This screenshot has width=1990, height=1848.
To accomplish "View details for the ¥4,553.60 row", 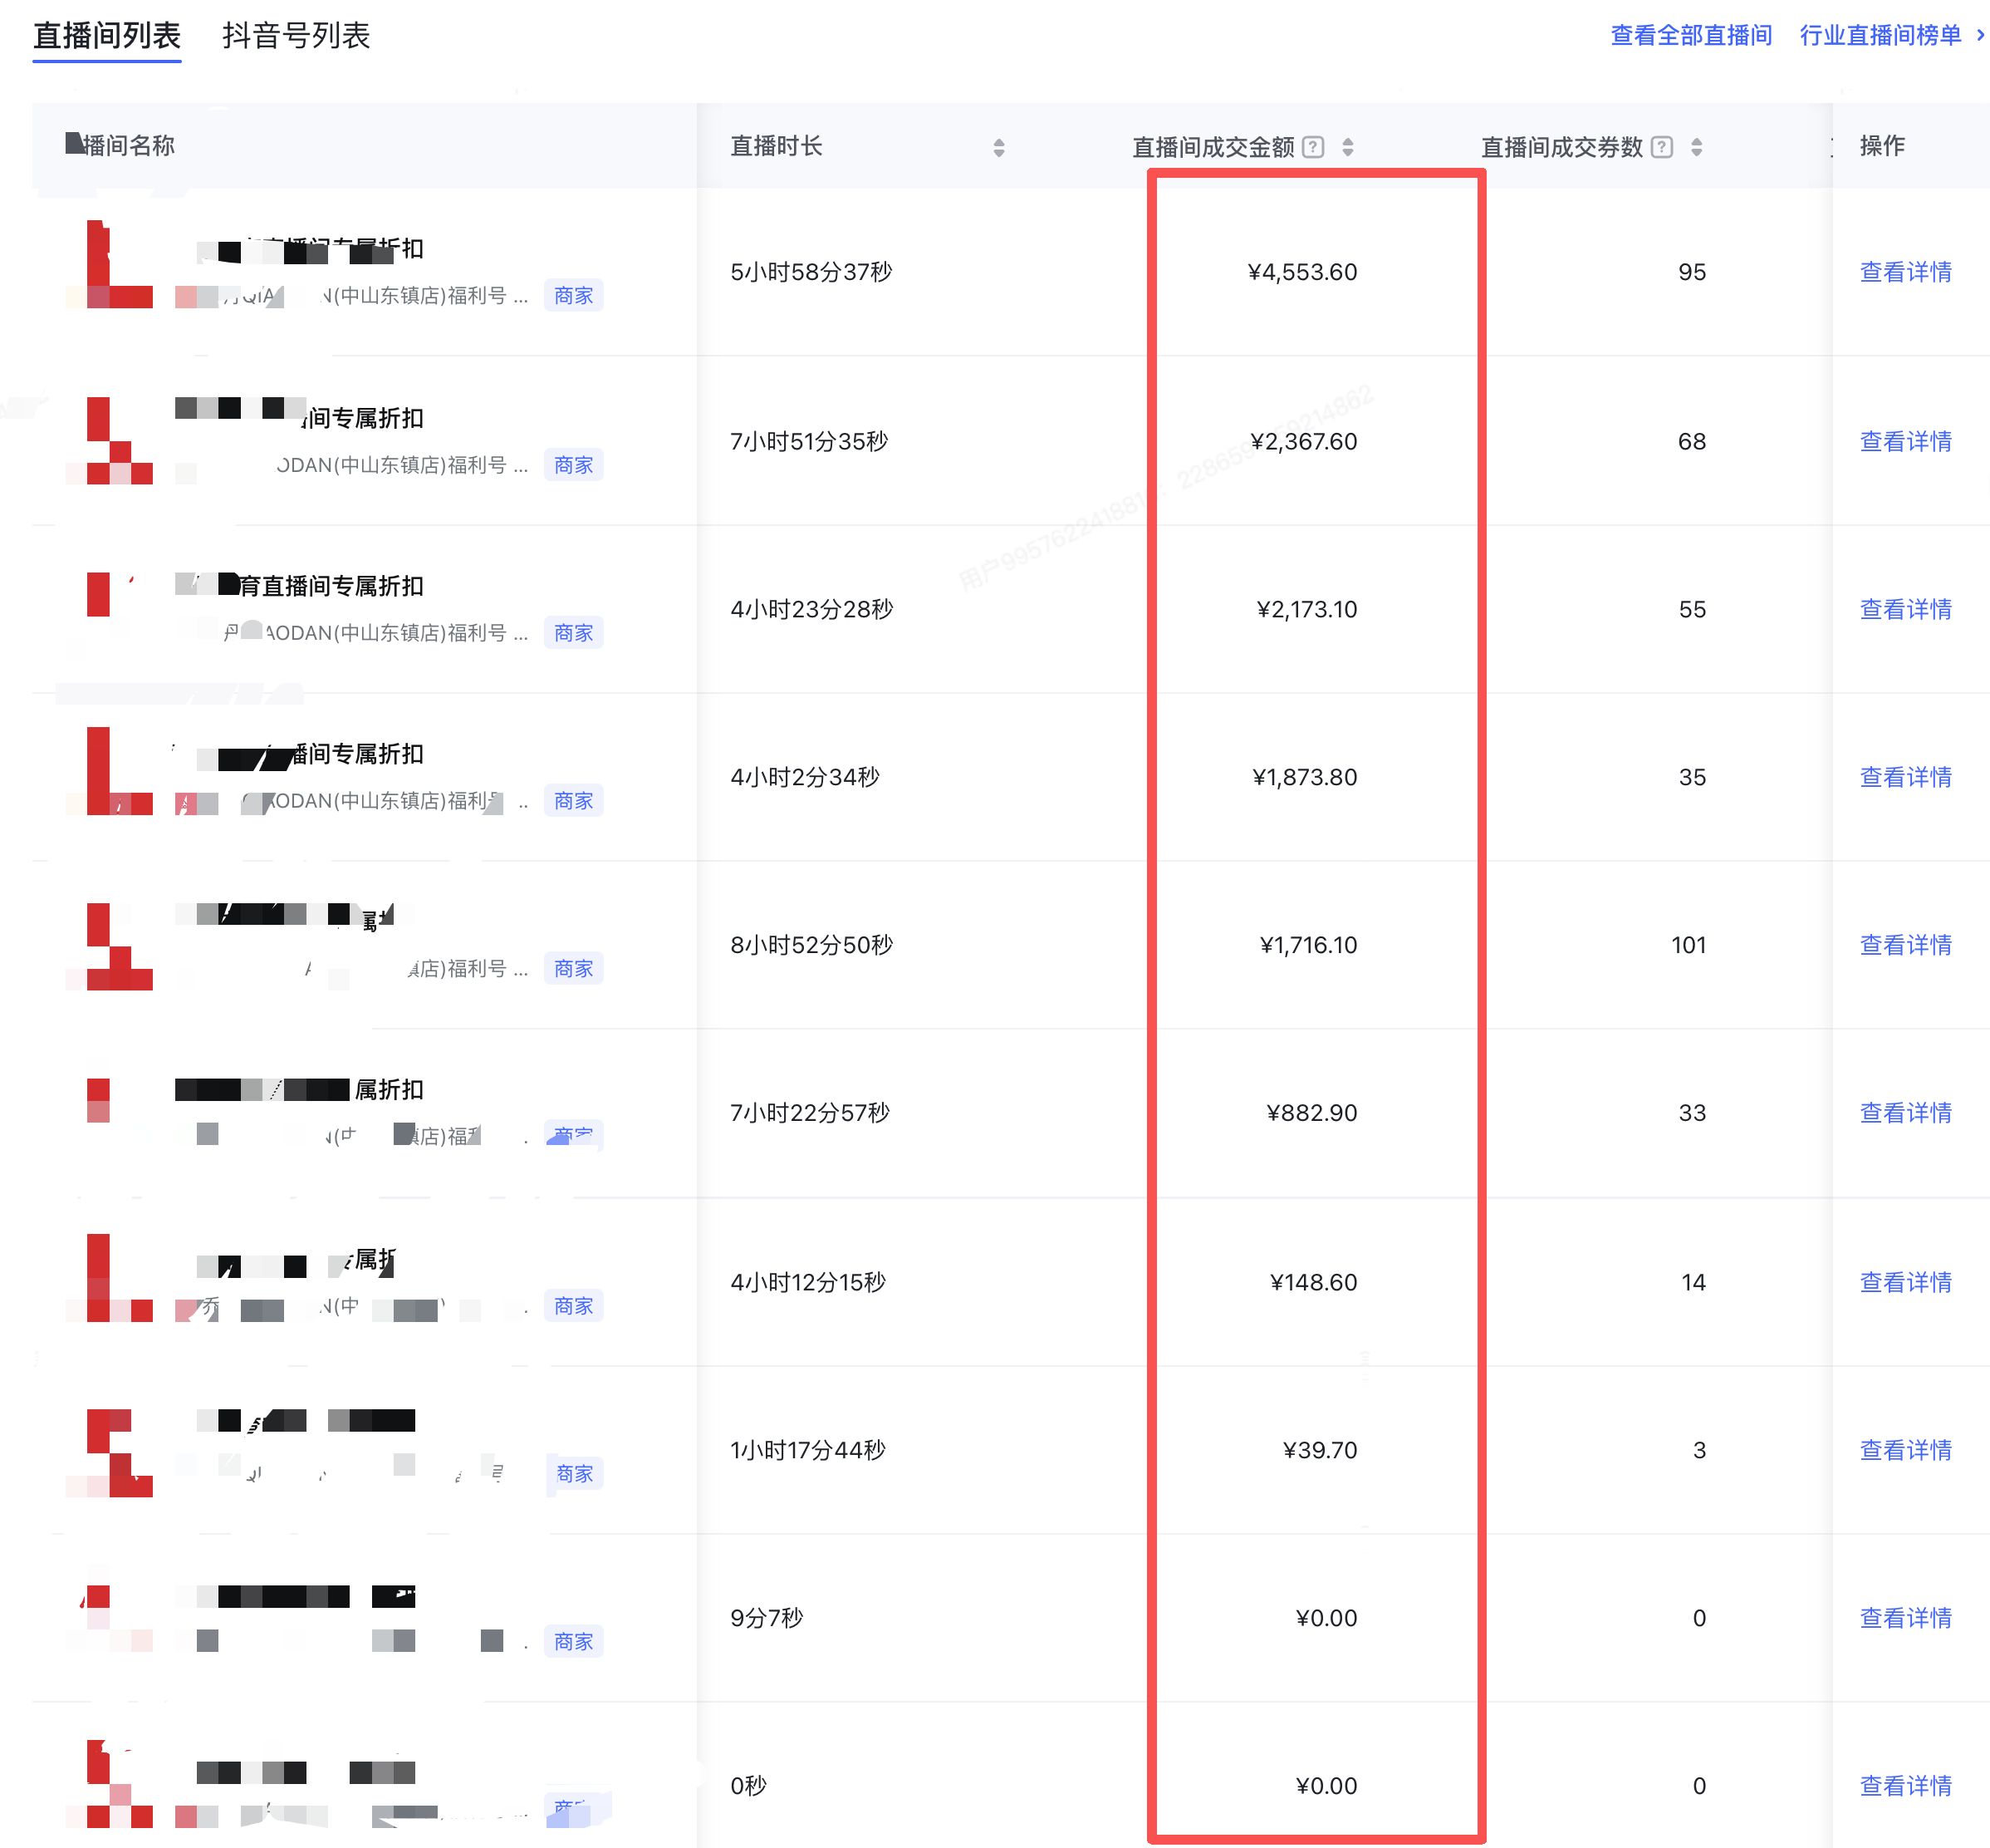I will click(1905, 272).
